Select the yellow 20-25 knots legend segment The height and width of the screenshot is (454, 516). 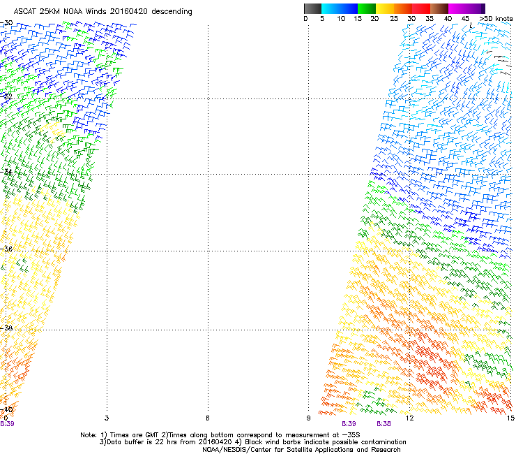pyautogui.click(x=385, y=8)
